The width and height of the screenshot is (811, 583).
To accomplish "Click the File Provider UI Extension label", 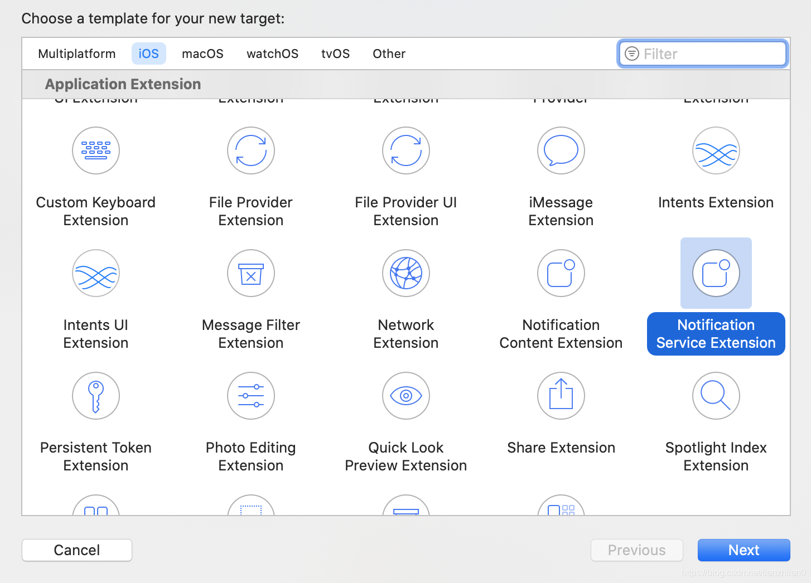I will click(x=406, y=211).
